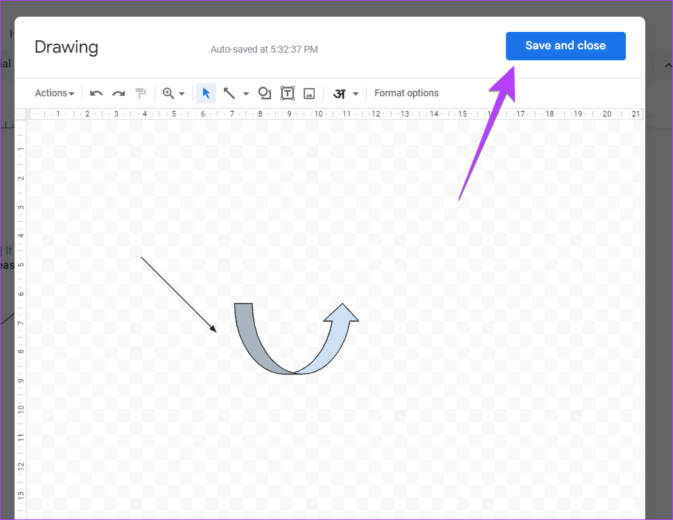Click the Insert image icon
673x520 pixels.
coord(309,93)
